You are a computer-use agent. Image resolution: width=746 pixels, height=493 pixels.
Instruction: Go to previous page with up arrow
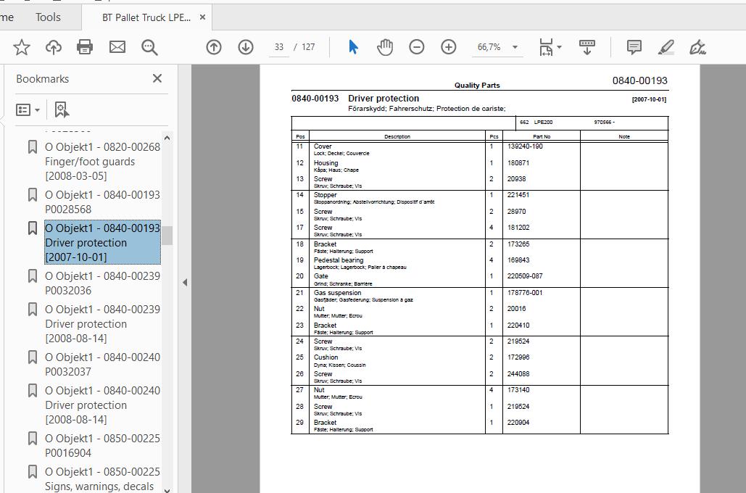pyautogui.click(x=214, y=47)
